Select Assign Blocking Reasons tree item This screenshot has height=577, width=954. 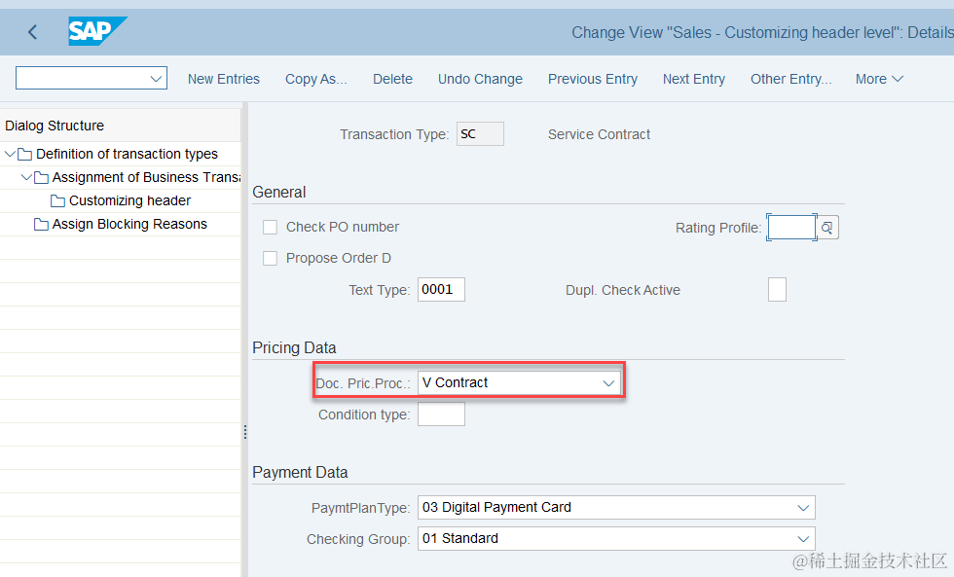[x=128, y=225]
